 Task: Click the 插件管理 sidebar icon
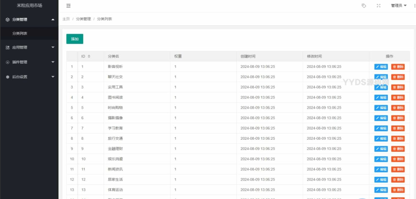7,62
